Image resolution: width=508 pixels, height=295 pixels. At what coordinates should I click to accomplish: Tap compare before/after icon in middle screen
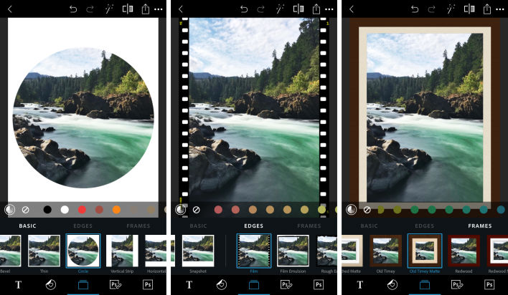coord(298,9)
